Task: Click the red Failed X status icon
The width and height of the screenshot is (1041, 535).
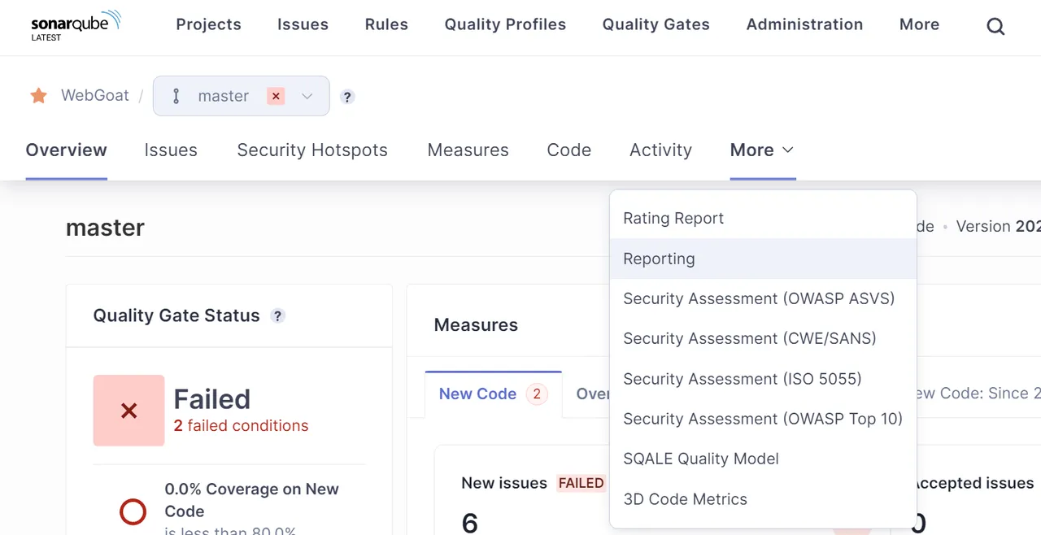Action: tap(128, 411)
